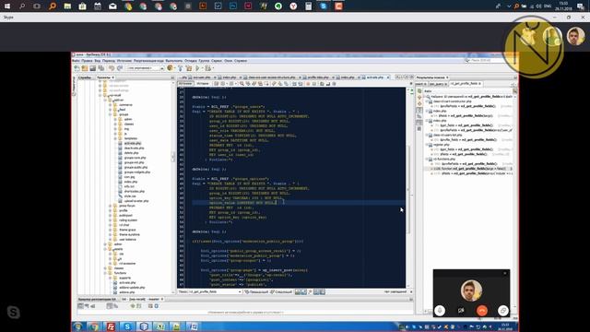The width and height of the screenshot is (590, 332).
Task: Click NetBeans Save All toolbar icon
Action: [100, 68]
